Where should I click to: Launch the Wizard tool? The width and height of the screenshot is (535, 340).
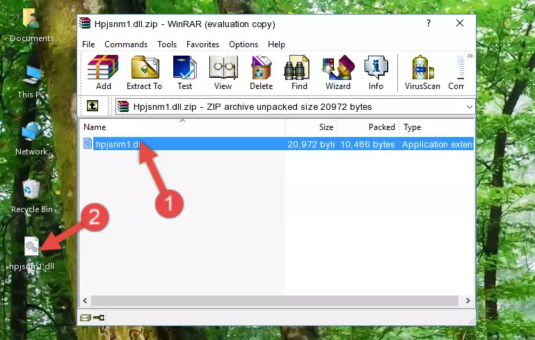[x=338, y=72]
